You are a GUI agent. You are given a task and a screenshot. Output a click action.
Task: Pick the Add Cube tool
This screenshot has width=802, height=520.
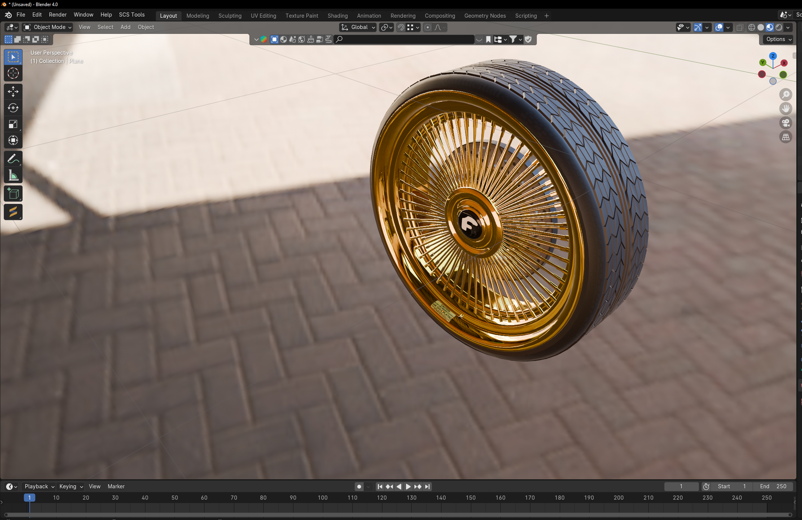pos(13,193)
